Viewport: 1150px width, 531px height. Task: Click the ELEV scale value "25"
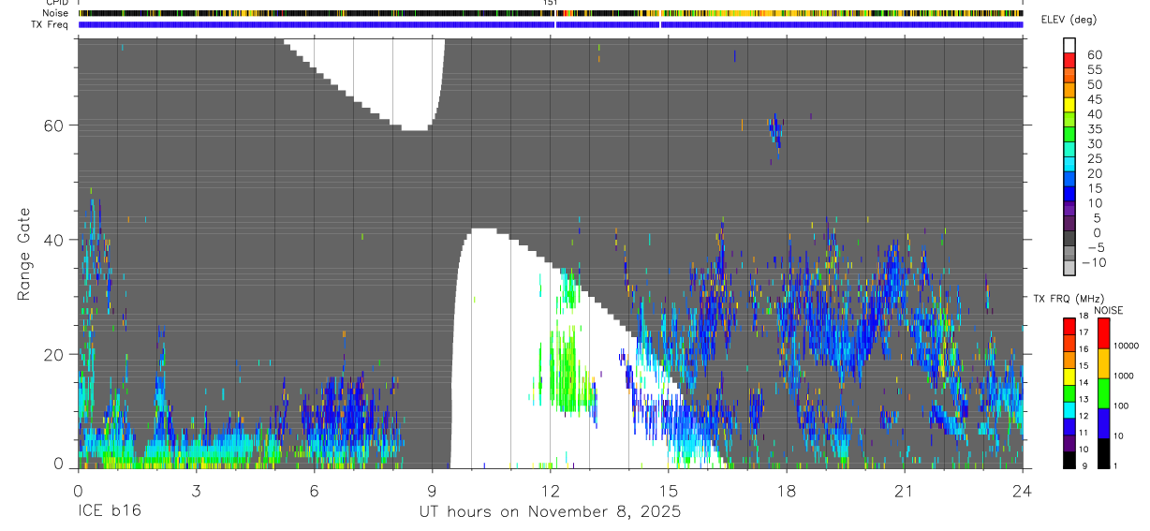tap(1094, 159)
